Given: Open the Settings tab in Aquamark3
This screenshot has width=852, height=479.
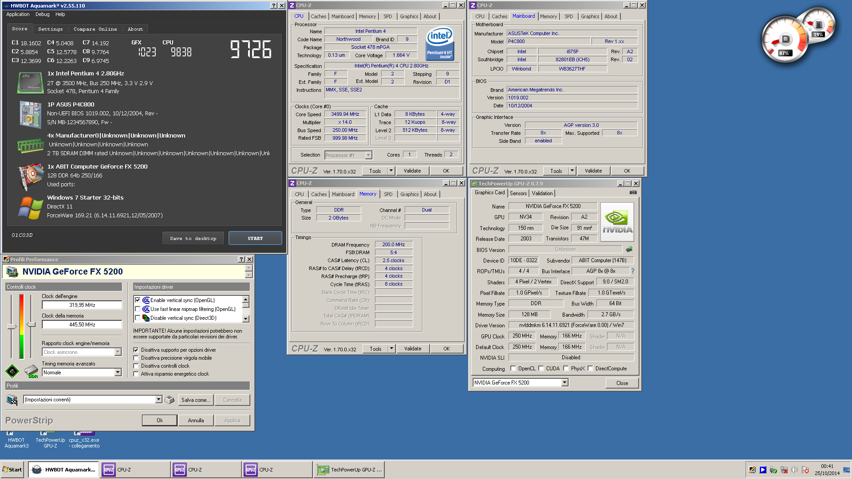Looking at the screenshot, I should [x=51, y=29].
